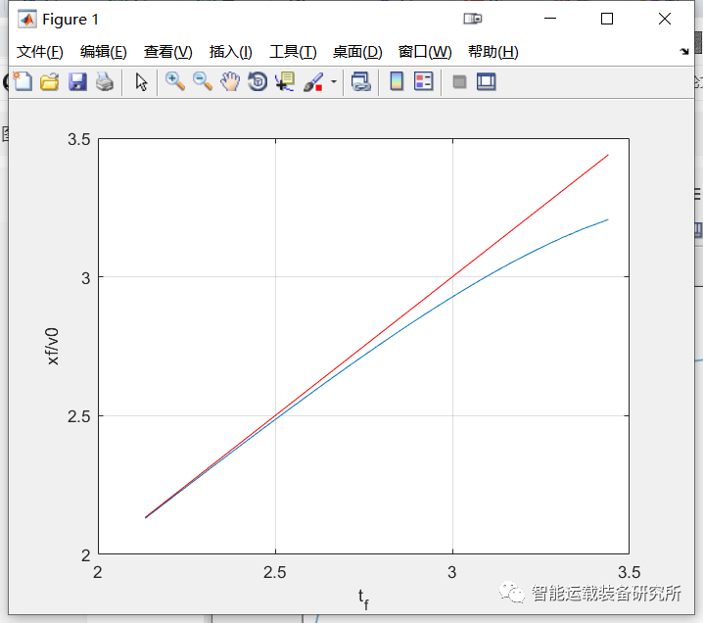Image resolution: width=703 pixels, height=623 pixels.
Task: Open the 工具(T) menu
Action: (x=293, y=52)
